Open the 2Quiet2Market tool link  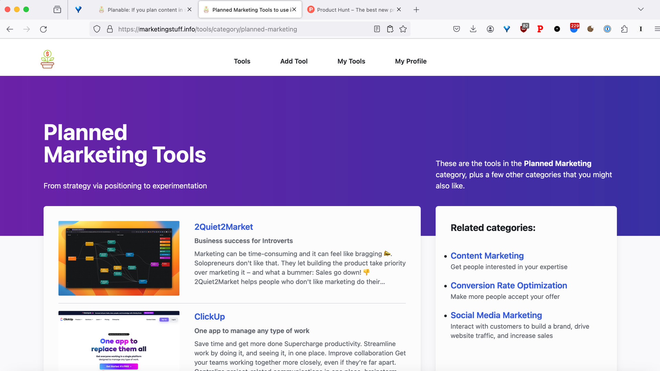[223, 227]
